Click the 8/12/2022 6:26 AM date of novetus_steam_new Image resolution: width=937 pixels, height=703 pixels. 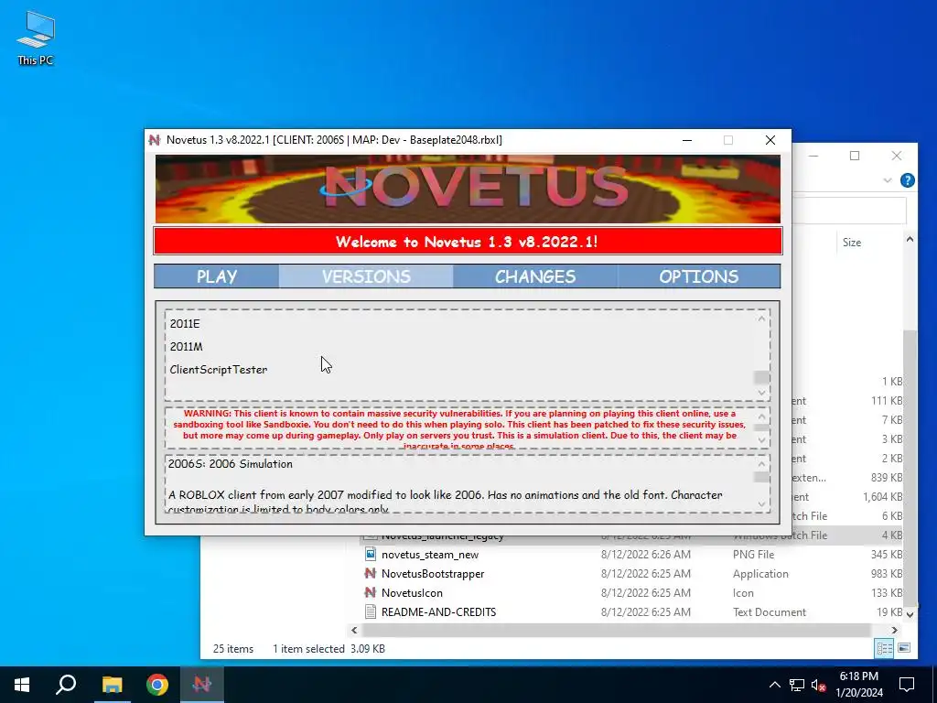[645, 555]
